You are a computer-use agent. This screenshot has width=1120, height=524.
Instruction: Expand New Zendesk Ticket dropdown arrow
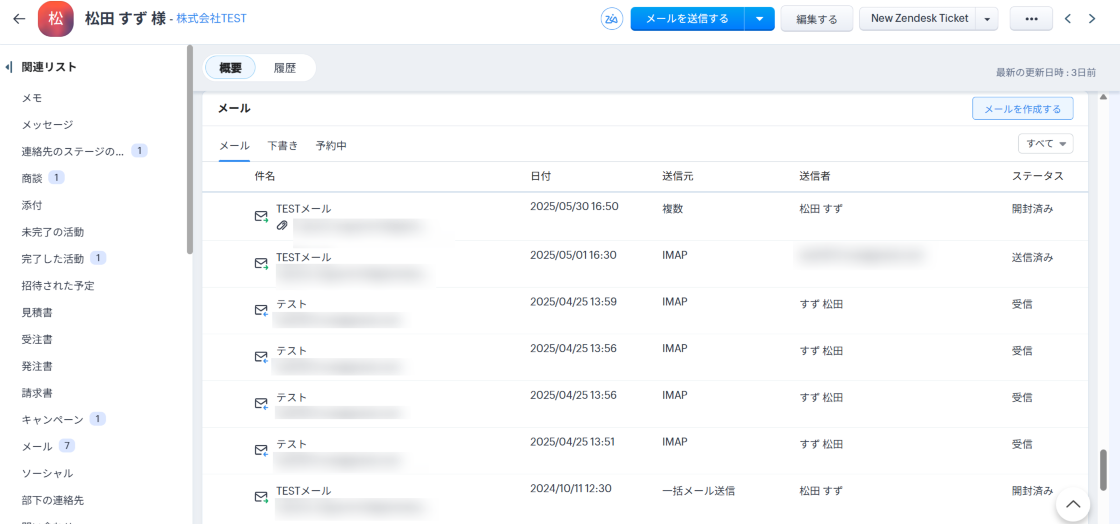click(x=987, y=19)
